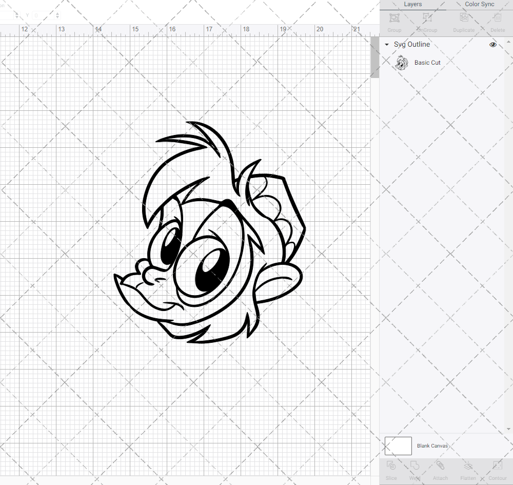513x485 pixels.
Task: Switch to the Layers tab
Action: pyautogui.click(x=412, y=4)
